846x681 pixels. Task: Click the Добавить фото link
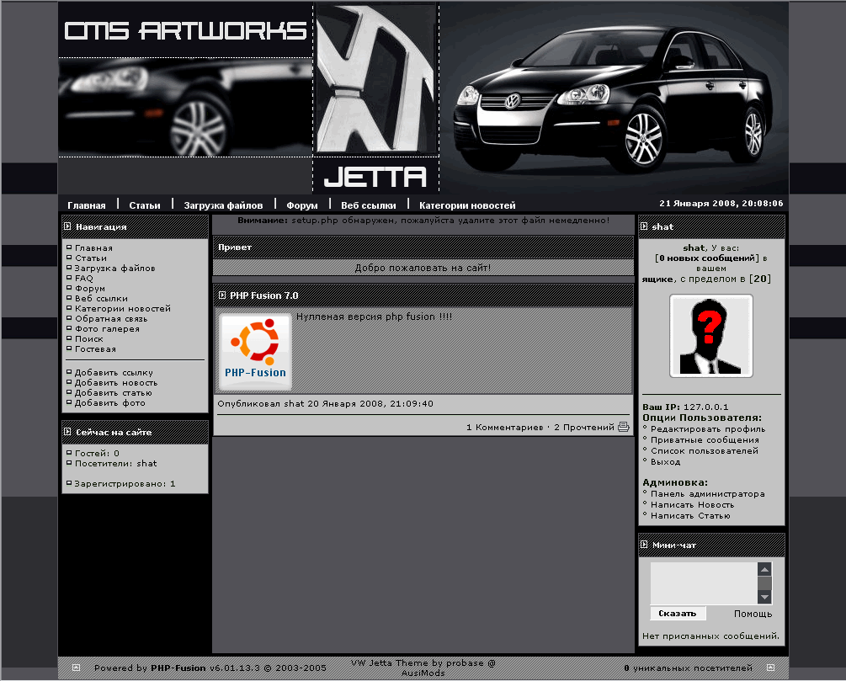[110, 403]
